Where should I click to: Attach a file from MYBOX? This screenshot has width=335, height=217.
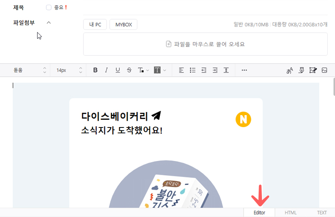(123, 25)
